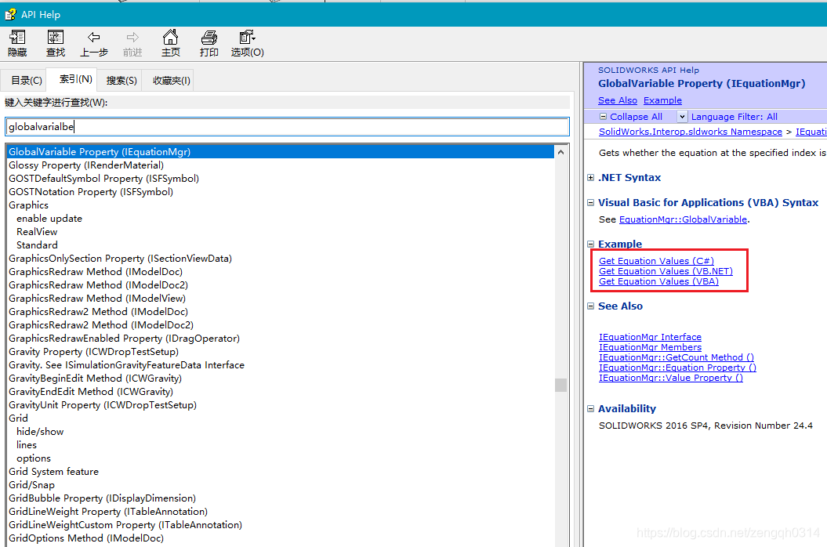Select GravityBeginEdit Method (ICWGravity) entry
This screenshot has height=547, width=827.
tap(95, 379)
